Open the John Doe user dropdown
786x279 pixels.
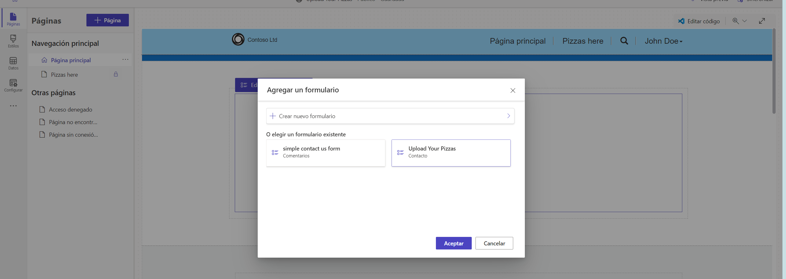tap(663, 41)
